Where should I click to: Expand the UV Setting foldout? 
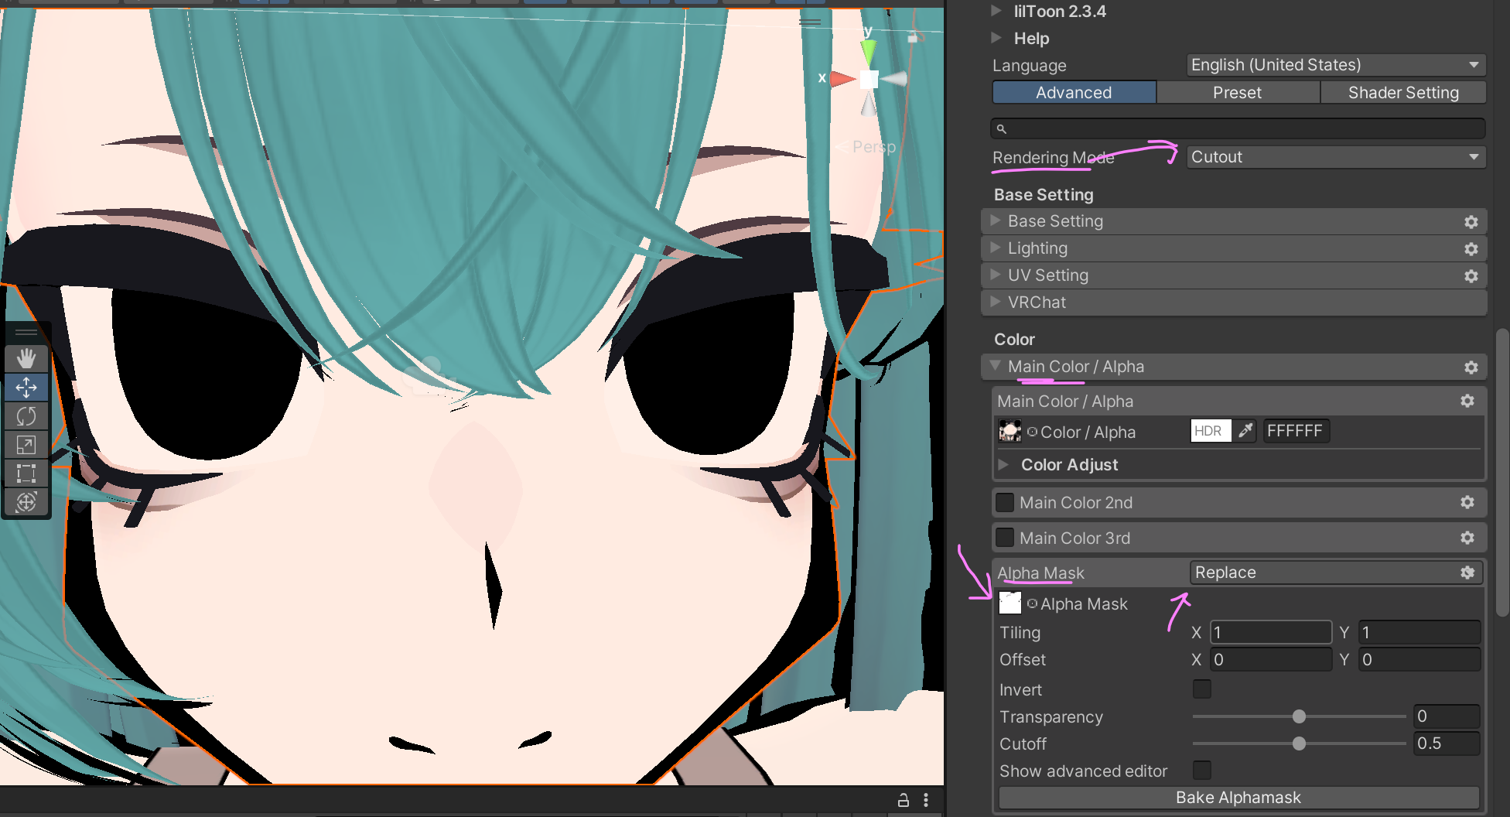pos(996,275)
